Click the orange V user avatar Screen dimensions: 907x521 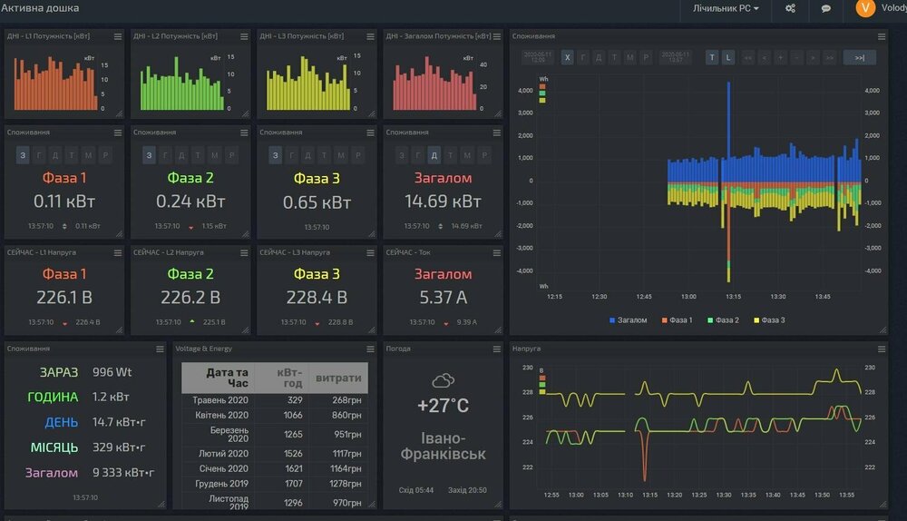(864, 8)
